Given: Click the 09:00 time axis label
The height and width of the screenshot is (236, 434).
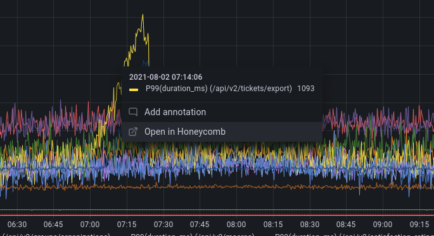Looking at the screenshot, I should (x=383, y=225).
